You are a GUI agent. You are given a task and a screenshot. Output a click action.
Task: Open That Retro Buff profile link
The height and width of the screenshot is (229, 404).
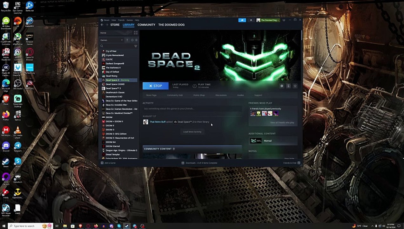[x=158, y=122]
